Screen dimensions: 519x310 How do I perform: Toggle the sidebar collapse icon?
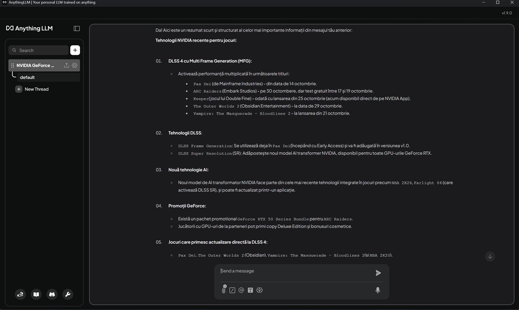click(77, 29)
